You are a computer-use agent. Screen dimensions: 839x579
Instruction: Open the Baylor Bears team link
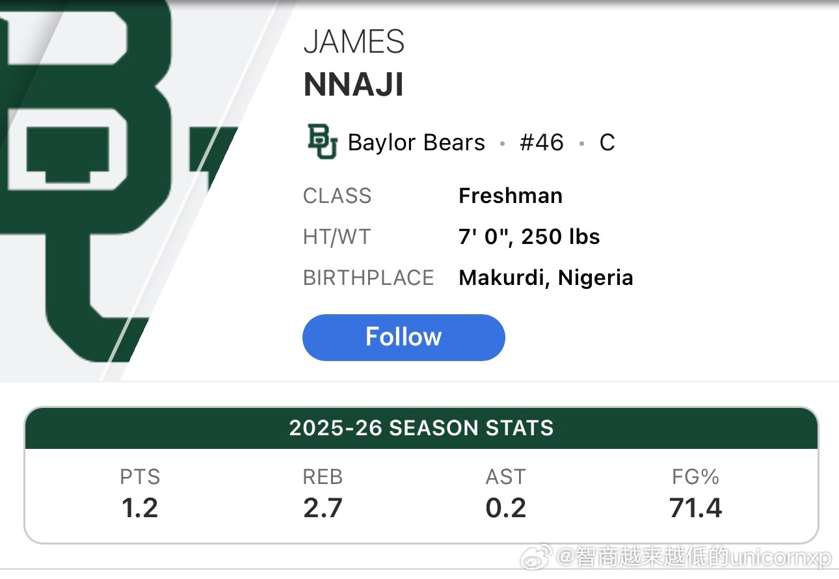pos(416,142)
